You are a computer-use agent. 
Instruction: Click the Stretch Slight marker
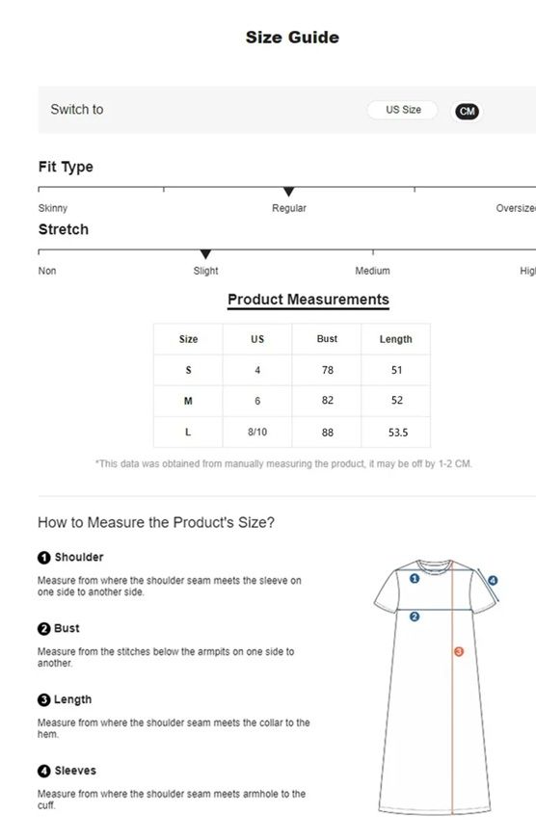point(205,254)
